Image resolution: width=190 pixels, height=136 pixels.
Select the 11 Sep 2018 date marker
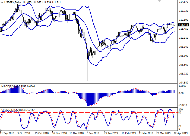point(7,134)
